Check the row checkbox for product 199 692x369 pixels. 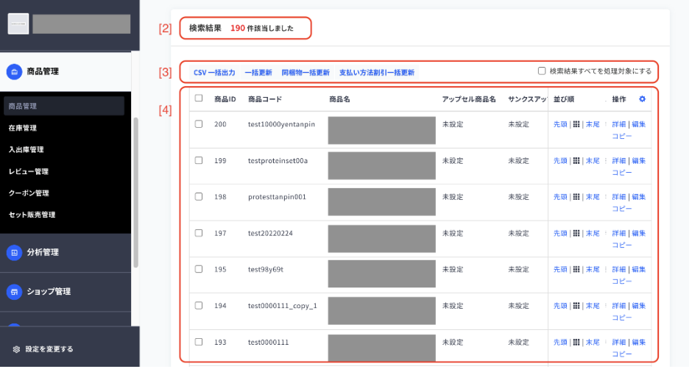point(200,162)
